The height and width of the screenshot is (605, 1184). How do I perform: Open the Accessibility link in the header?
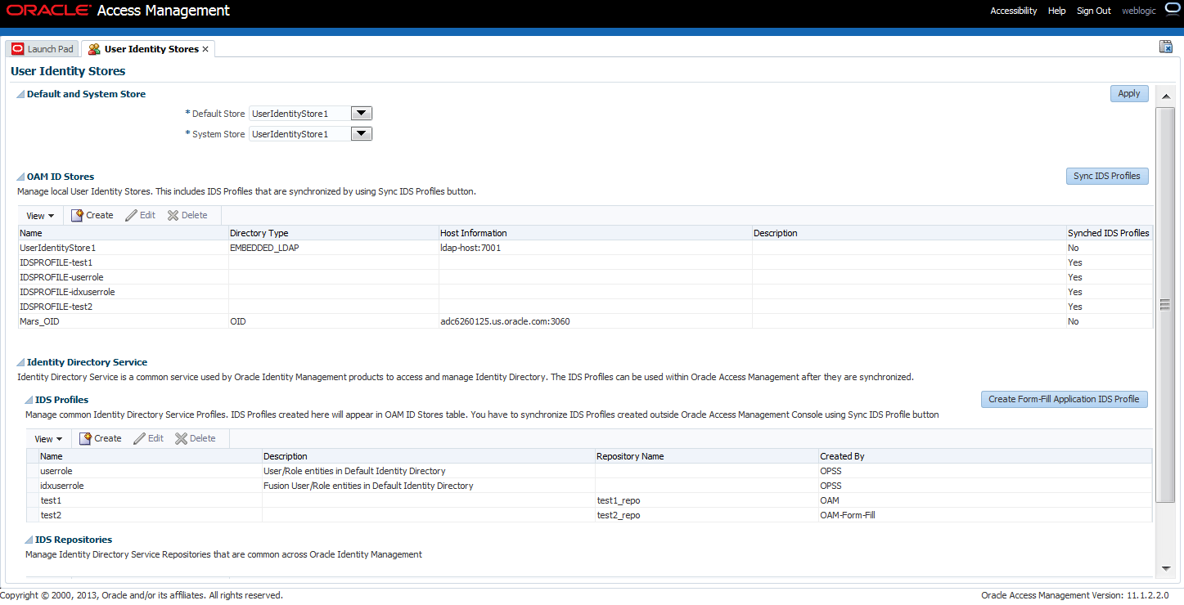(1014, 11)
